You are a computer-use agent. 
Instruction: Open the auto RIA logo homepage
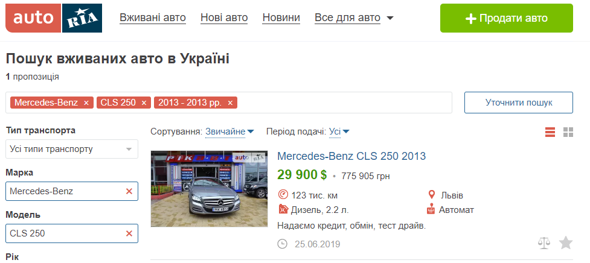pos(54,18)
